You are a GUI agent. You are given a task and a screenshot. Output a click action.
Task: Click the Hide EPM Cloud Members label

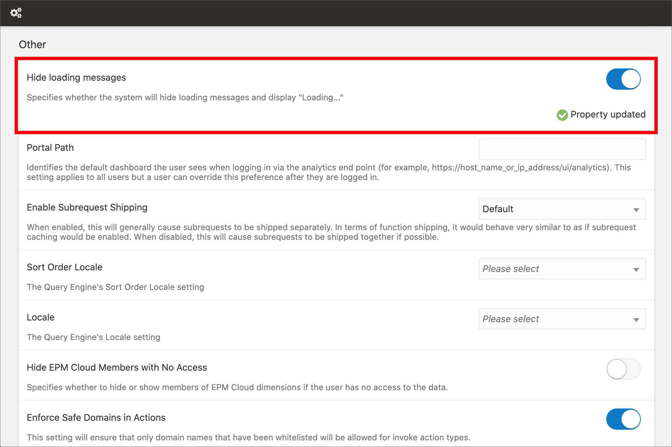click(117, 367)
